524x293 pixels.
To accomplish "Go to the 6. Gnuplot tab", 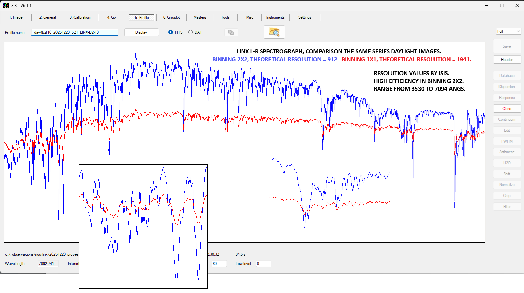I will pos(171,17).
